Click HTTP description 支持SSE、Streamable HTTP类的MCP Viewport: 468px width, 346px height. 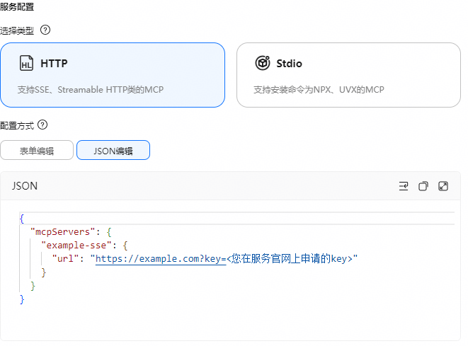(x=91, y=89)
